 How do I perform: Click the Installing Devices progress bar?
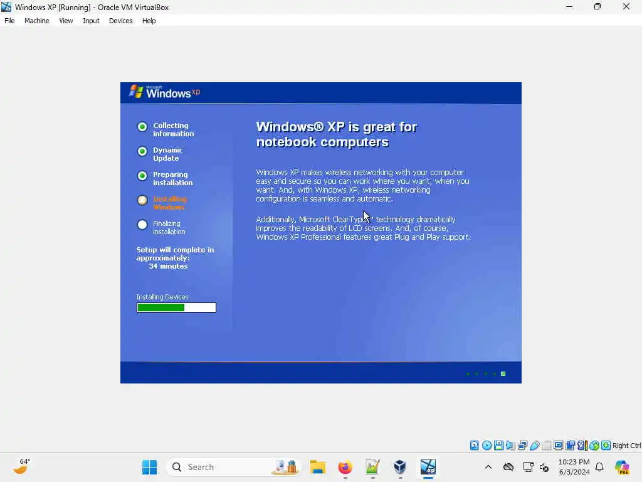pyautogui.click(x=176, y=308)
